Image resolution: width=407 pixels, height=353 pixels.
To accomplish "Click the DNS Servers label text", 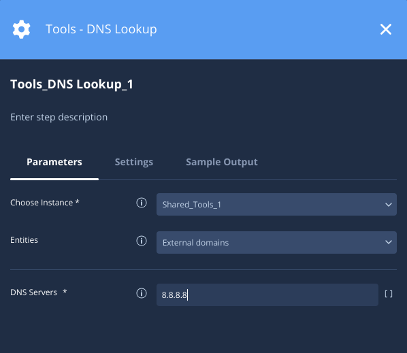I will click(33, 292).
